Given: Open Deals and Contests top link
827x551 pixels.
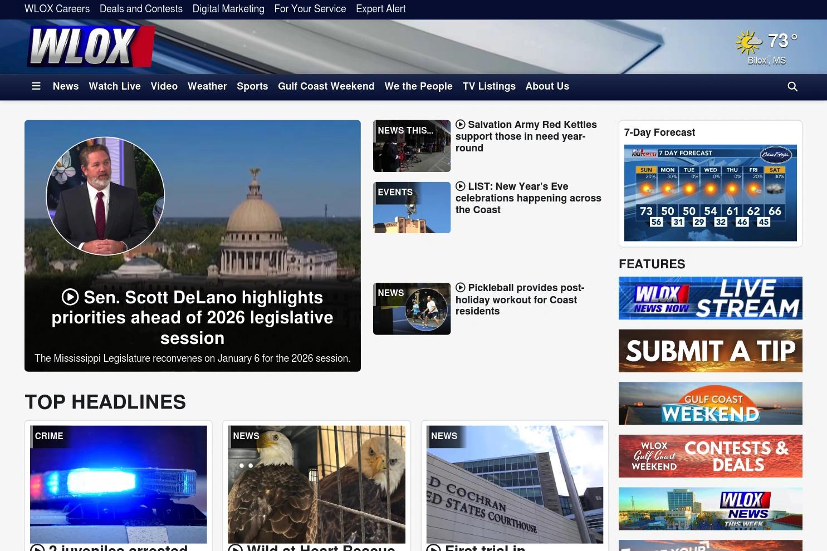Looking at the screenshot, I should click(x=141, y=9).
